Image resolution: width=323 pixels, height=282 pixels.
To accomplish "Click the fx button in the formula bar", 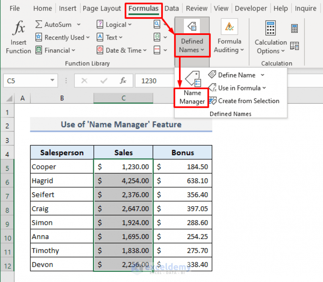I will (123, 81).
